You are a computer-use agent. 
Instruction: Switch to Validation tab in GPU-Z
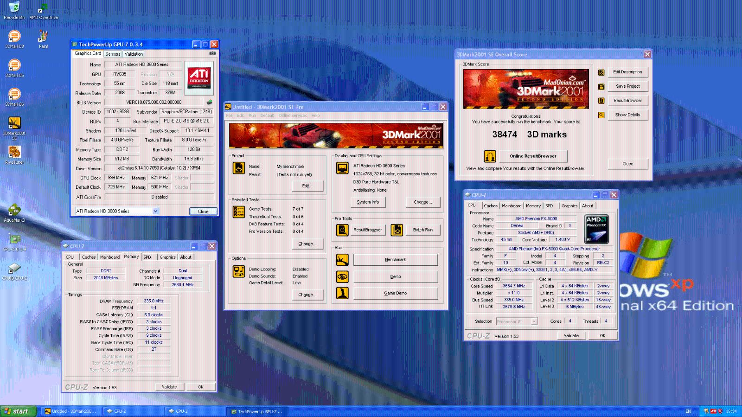(x=134, y=54)
